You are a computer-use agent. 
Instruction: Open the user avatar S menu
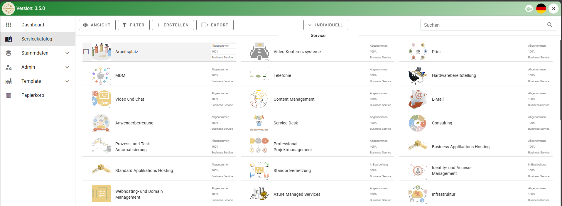coord(553,9)
